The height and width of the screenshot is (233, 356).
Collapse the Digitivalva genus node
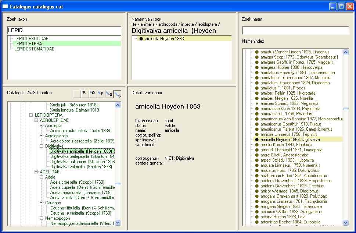(42, 146)
